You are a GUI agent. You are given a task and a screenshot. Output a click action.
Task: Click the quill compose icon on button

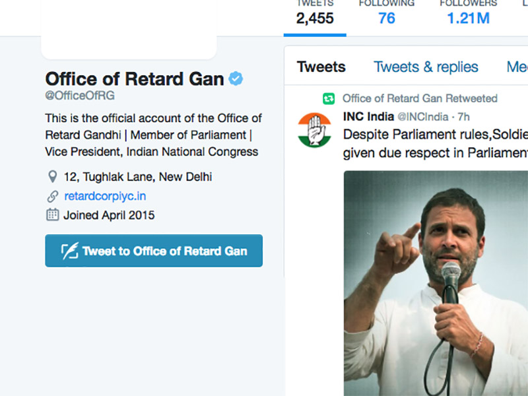pyautogui.click(x=70, y=251)
